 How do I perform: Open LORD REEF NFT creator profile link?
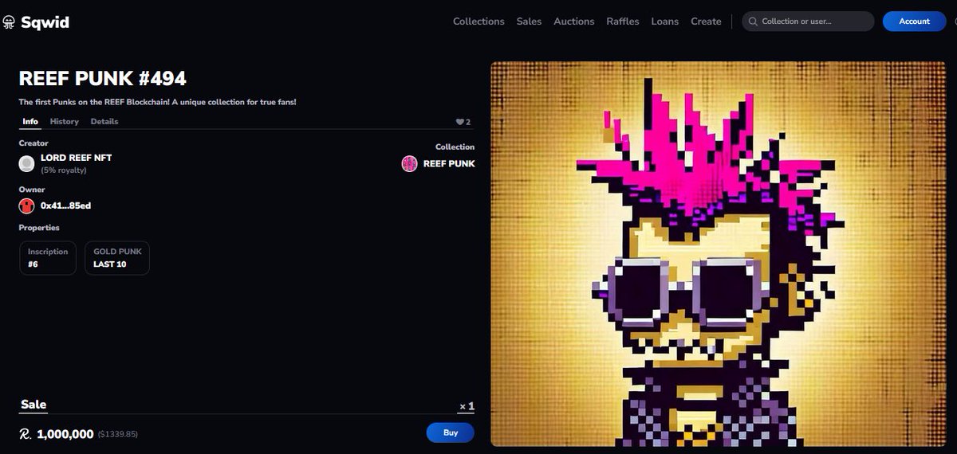[x=77, y=158]
